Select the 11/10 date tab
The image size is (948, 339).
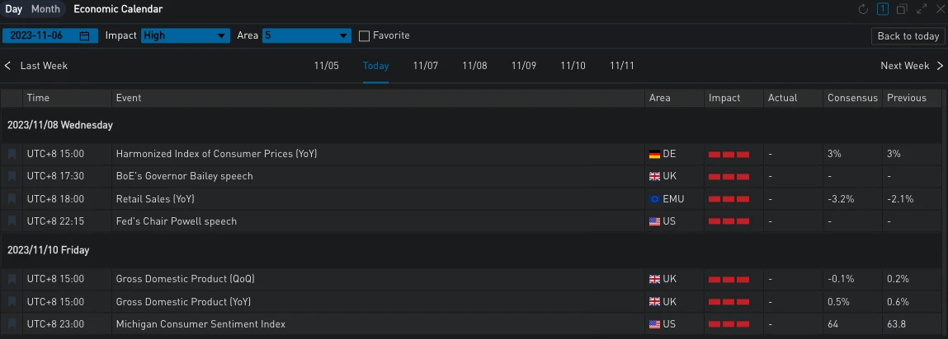point(573,66)
